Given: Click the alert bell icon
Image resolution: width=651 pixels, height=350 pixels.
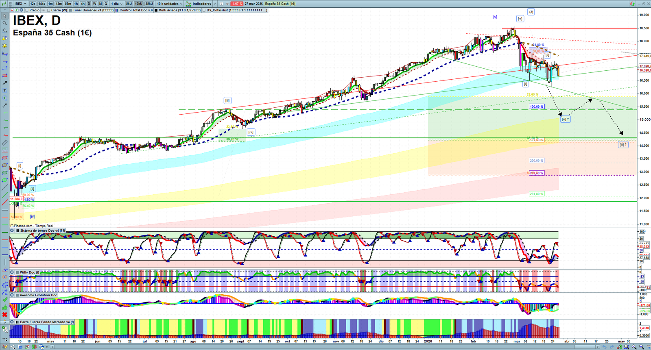Looking at the screenshot, I should 4,46.
